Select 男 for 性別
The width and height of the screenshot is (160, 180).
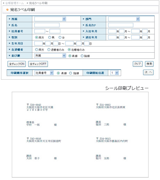coord(50,37)
